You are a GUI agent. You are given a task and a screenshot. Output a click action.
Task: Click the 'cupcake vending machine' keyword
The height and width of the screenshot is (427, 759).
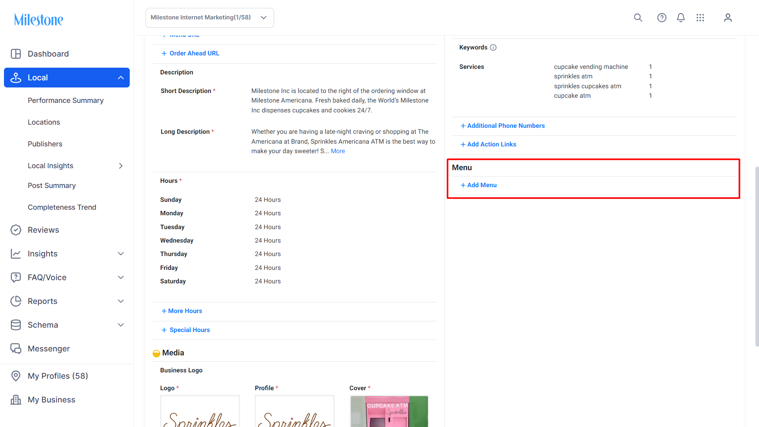tap(591, 67)
